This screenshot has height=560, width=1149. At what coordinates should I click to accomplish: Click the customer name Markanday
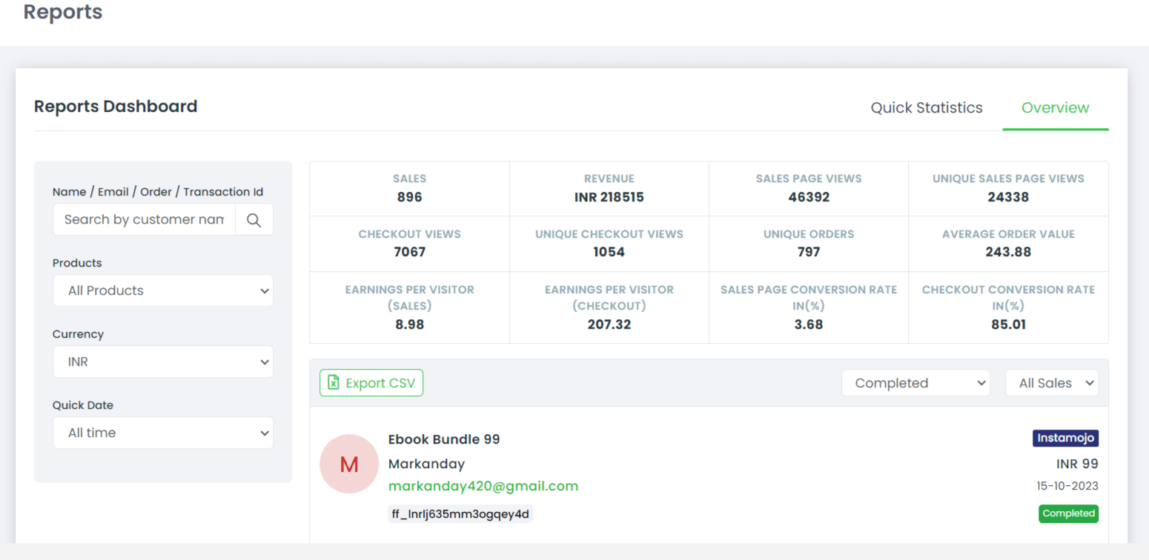[426, 464]
